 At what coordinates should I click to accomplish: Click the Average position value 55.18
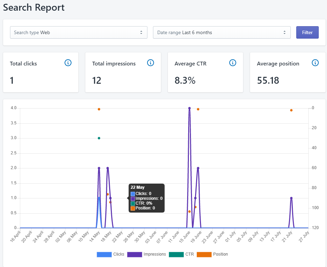click(268, 81)
